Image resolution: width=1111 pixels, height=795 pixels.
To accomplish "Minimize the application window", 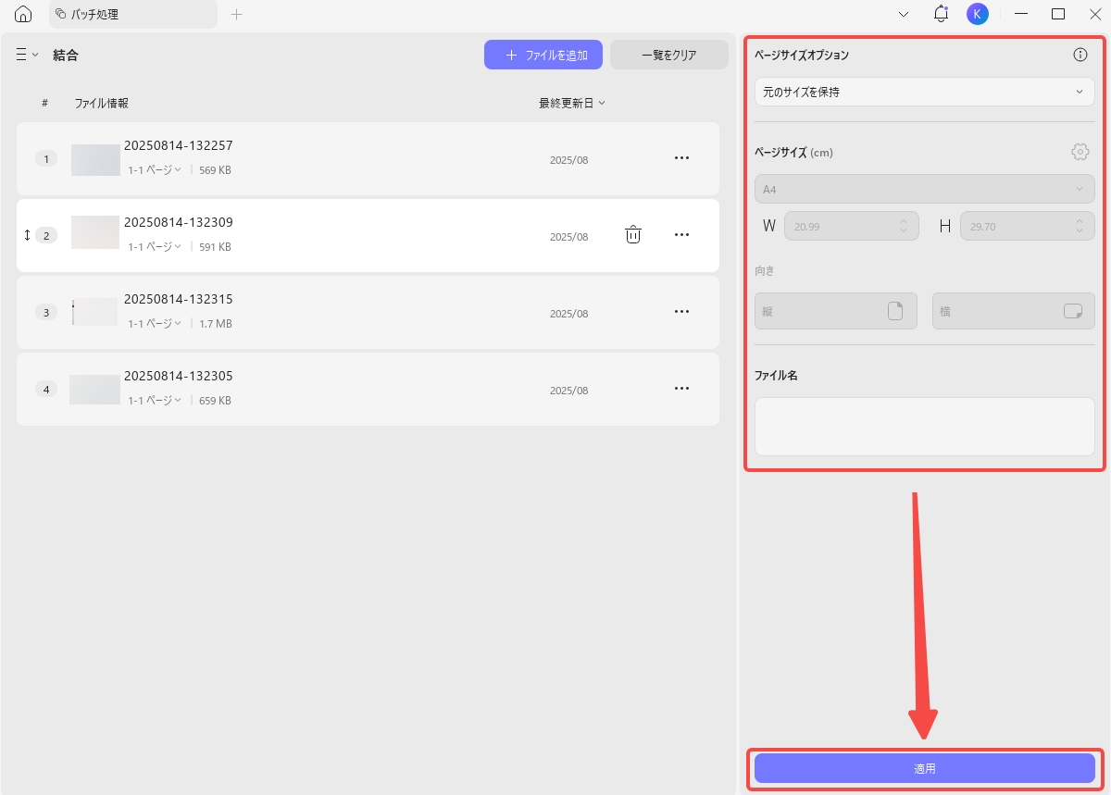I will click(x=1022, y=14).
